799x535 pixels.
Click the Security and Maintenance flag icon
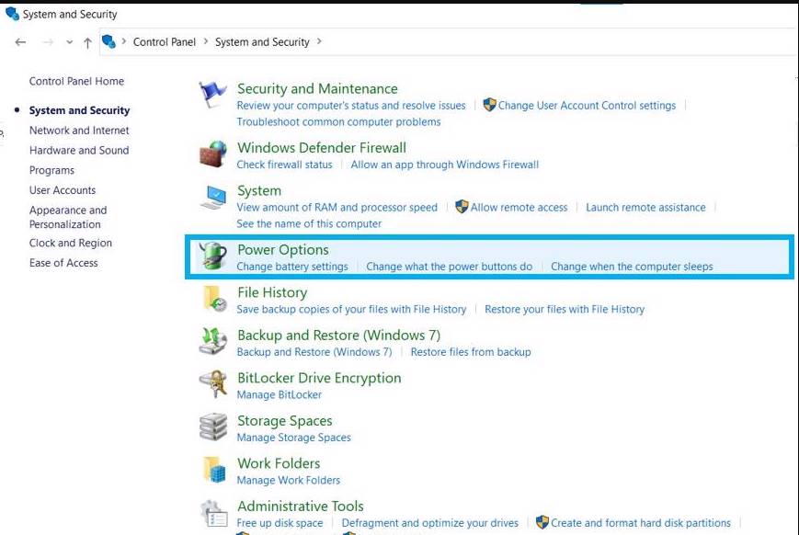click(x=213, y=96)
